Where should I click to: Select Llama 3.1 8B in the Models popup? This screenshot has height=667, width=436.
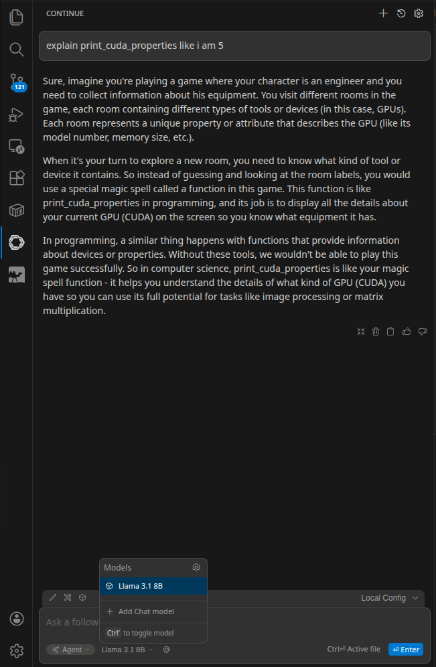tap(153, 585)
